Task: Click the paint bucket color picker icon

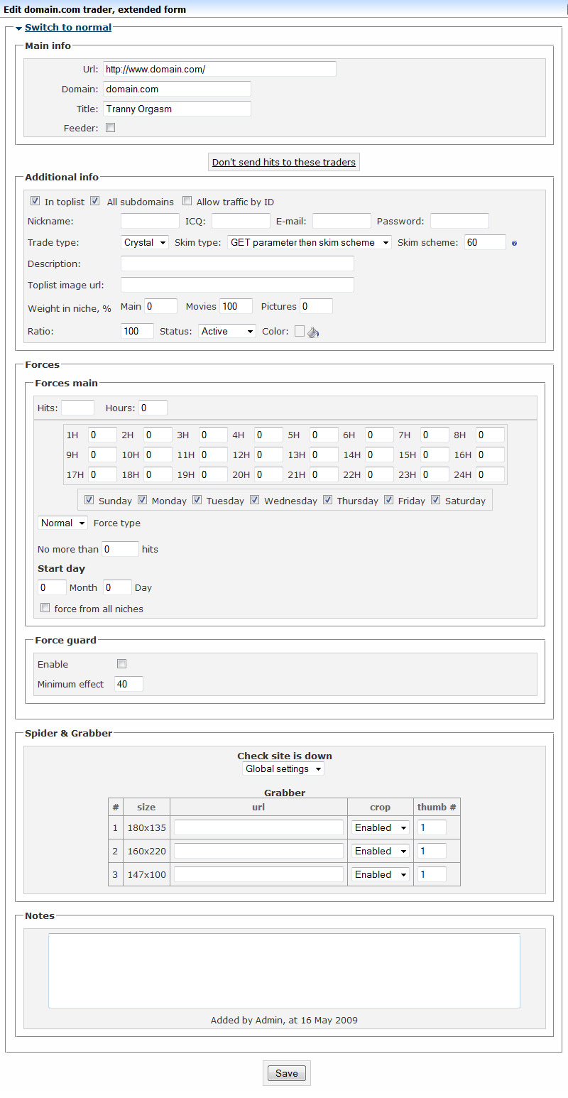Action: coord(313,332)
